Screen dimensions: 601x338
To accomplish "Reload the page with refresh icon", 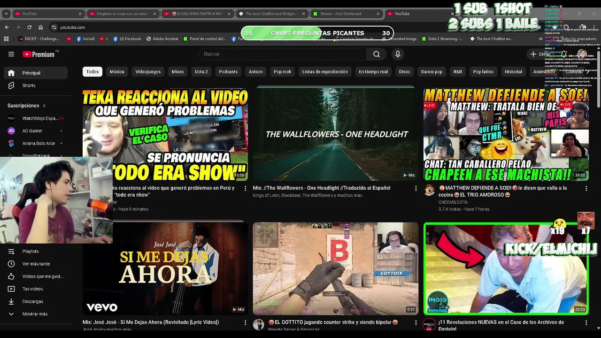I will coord(29,27).
